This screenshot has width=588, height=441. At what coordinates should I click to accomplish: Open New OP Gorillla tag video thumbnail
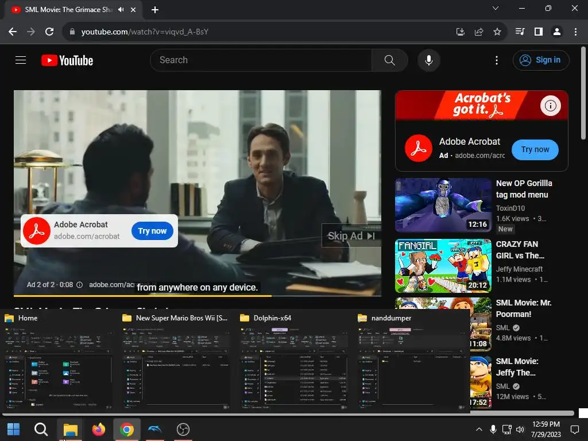(443, 205)
